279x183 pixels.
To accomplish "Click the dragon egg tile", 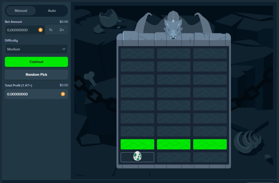I will pos(137,157).
